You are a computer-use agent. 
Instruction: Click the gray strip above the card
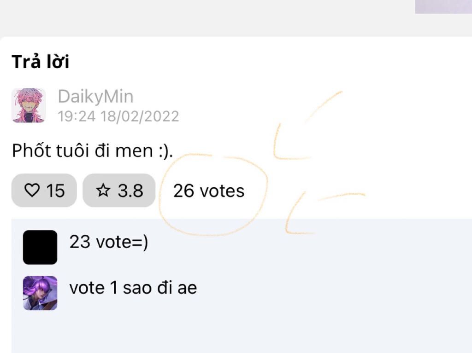point(207,18)
